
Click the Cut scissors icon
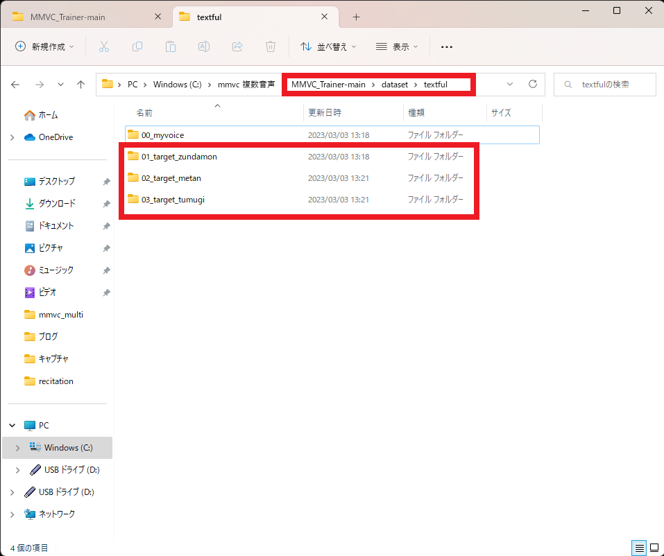pos(104,46)
